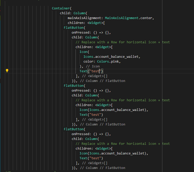Click the bottommost "// Column // FlatButton" closing comment
The height and width of the screenshot is (172, 194).
(103, 168)
